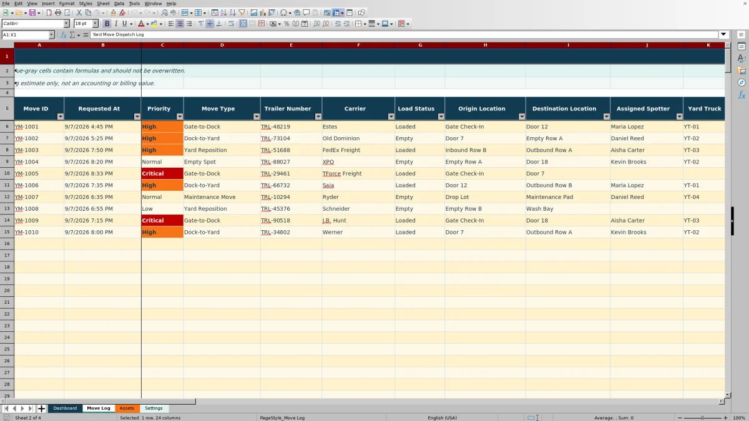Viewport: 749px width, 421px height.
Task: Open the Assigned Spotter filter dropdown
Action: [x=679, y=117]
